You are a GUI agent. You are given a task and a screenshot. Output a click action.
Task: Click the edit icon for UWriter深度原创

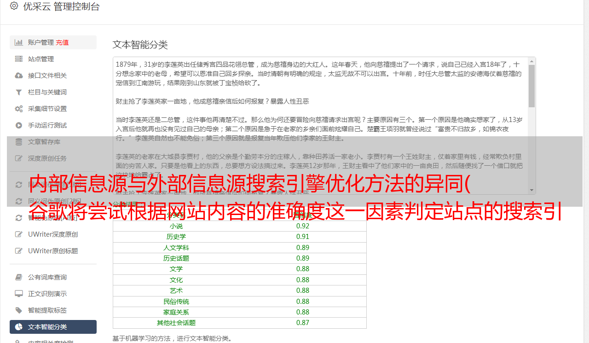coord(19,234)
